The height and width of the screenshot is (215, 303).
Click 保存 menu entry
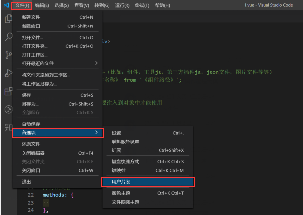58,95
